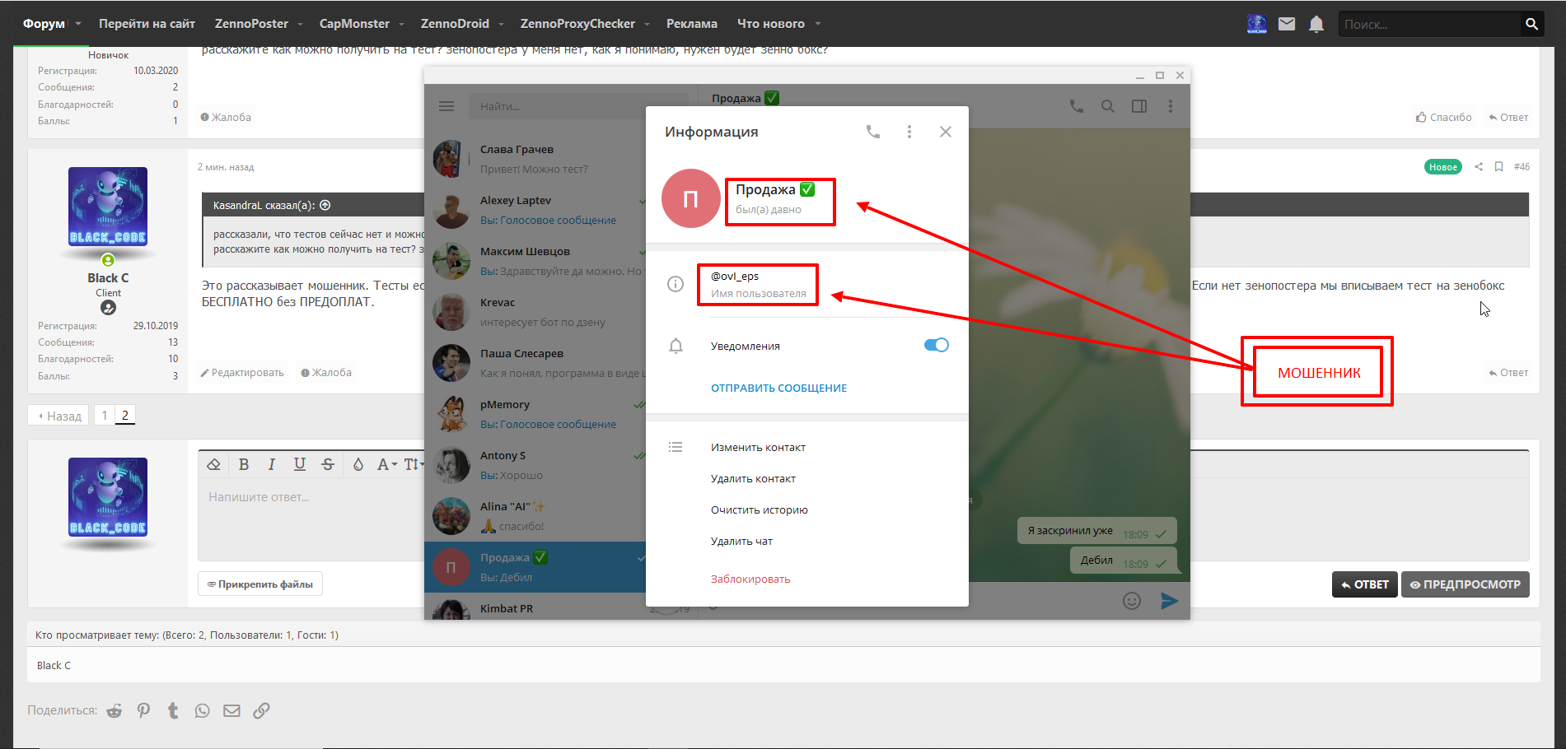Click Black C avatar on post #46

coord(108,207)
